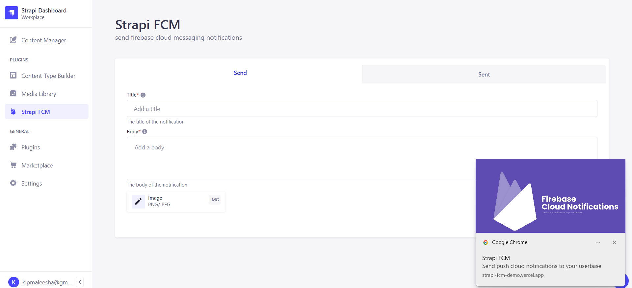This screenshot has height=288, width=632.
Task: Click the Image pencil edit icon
Action: 138,201
